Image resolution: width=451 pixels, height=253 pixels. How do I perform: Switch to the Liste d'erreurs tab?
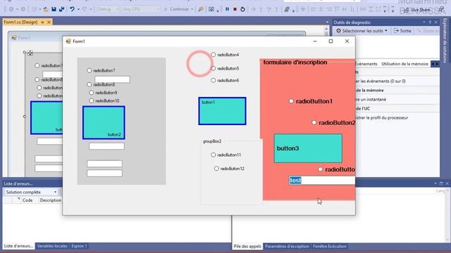18,246
